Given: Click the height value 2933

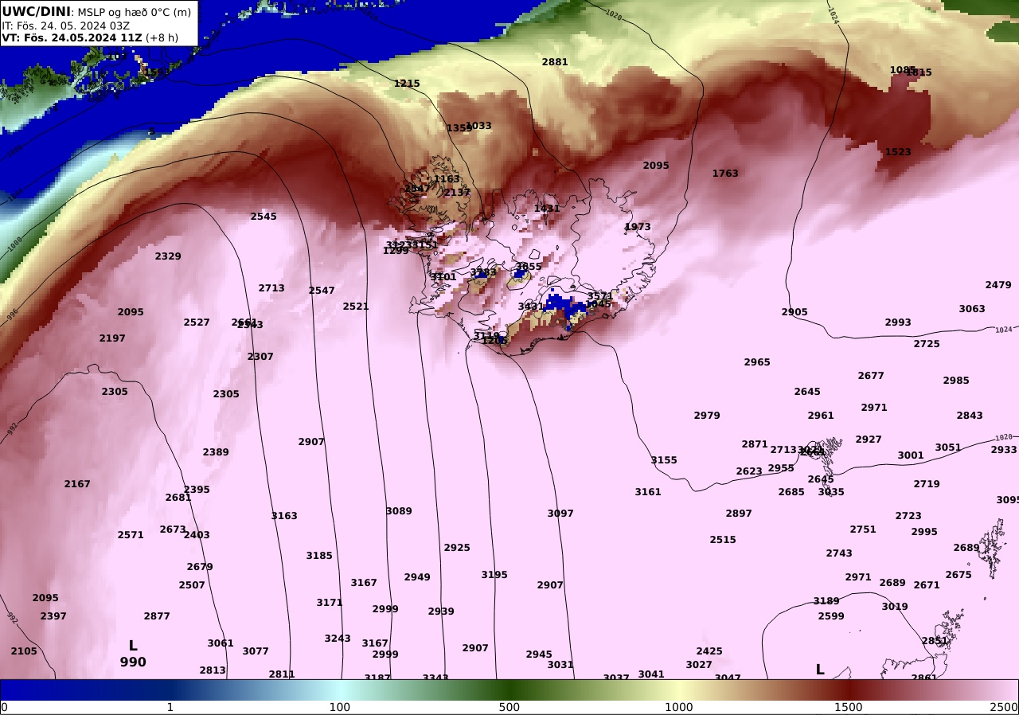Looking at the screenshot, I should [x=1004, y=450].
